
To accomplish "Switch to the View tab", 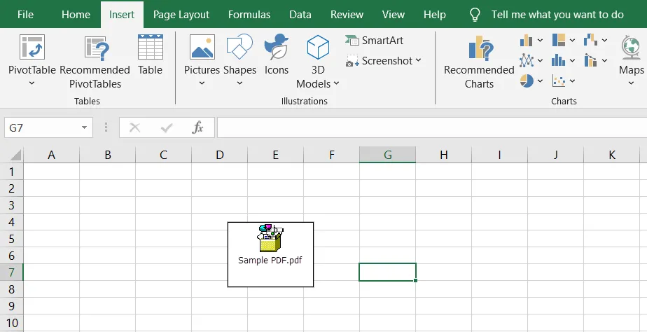I will click(394, 15).
